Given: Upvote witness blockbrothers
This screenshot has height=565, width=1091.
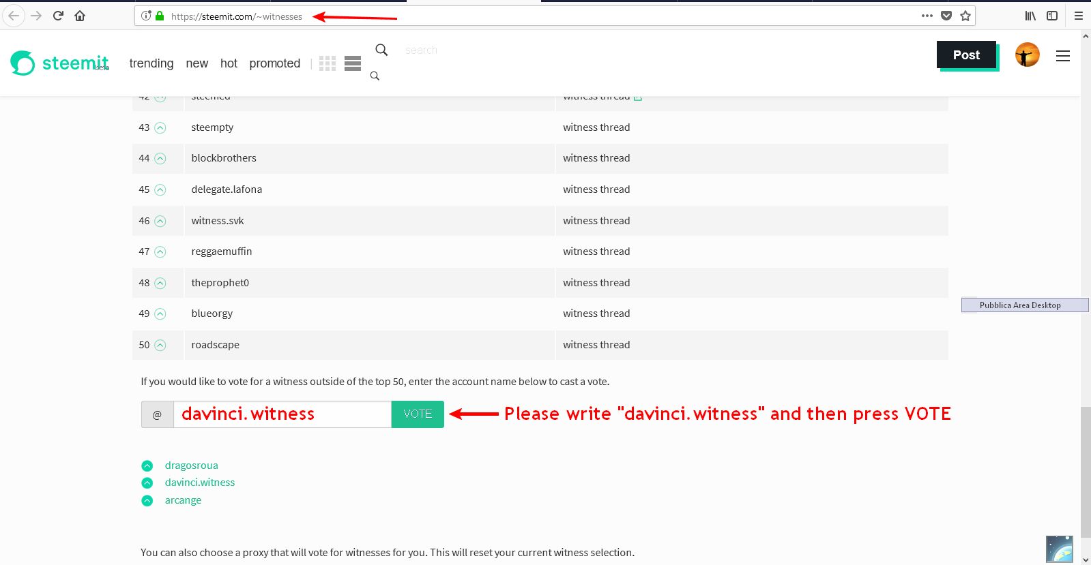Looking at the screenshot, I should click(x=160, y=159).
